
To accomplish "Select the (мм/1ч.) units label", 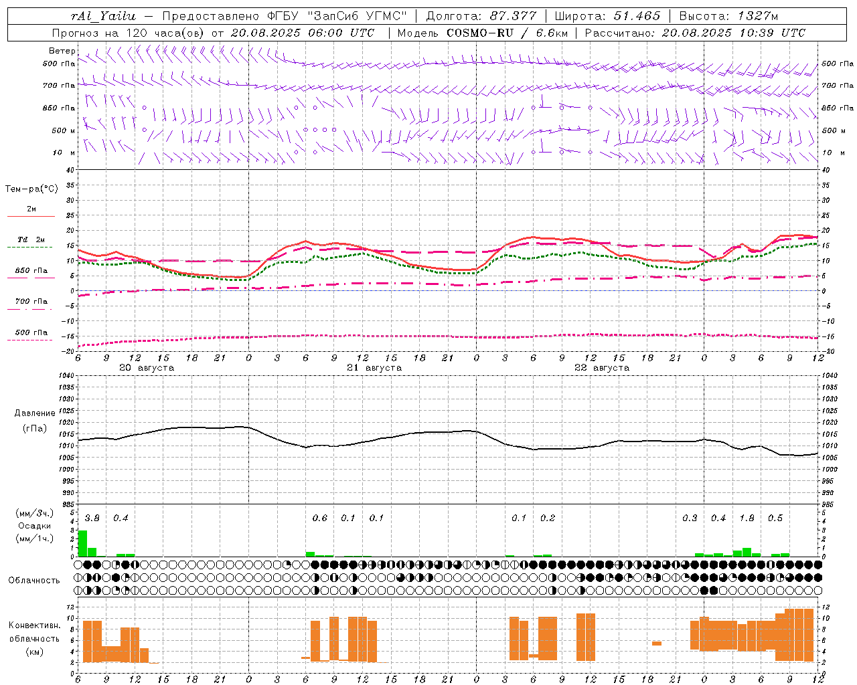I will (x=35, y=539).
